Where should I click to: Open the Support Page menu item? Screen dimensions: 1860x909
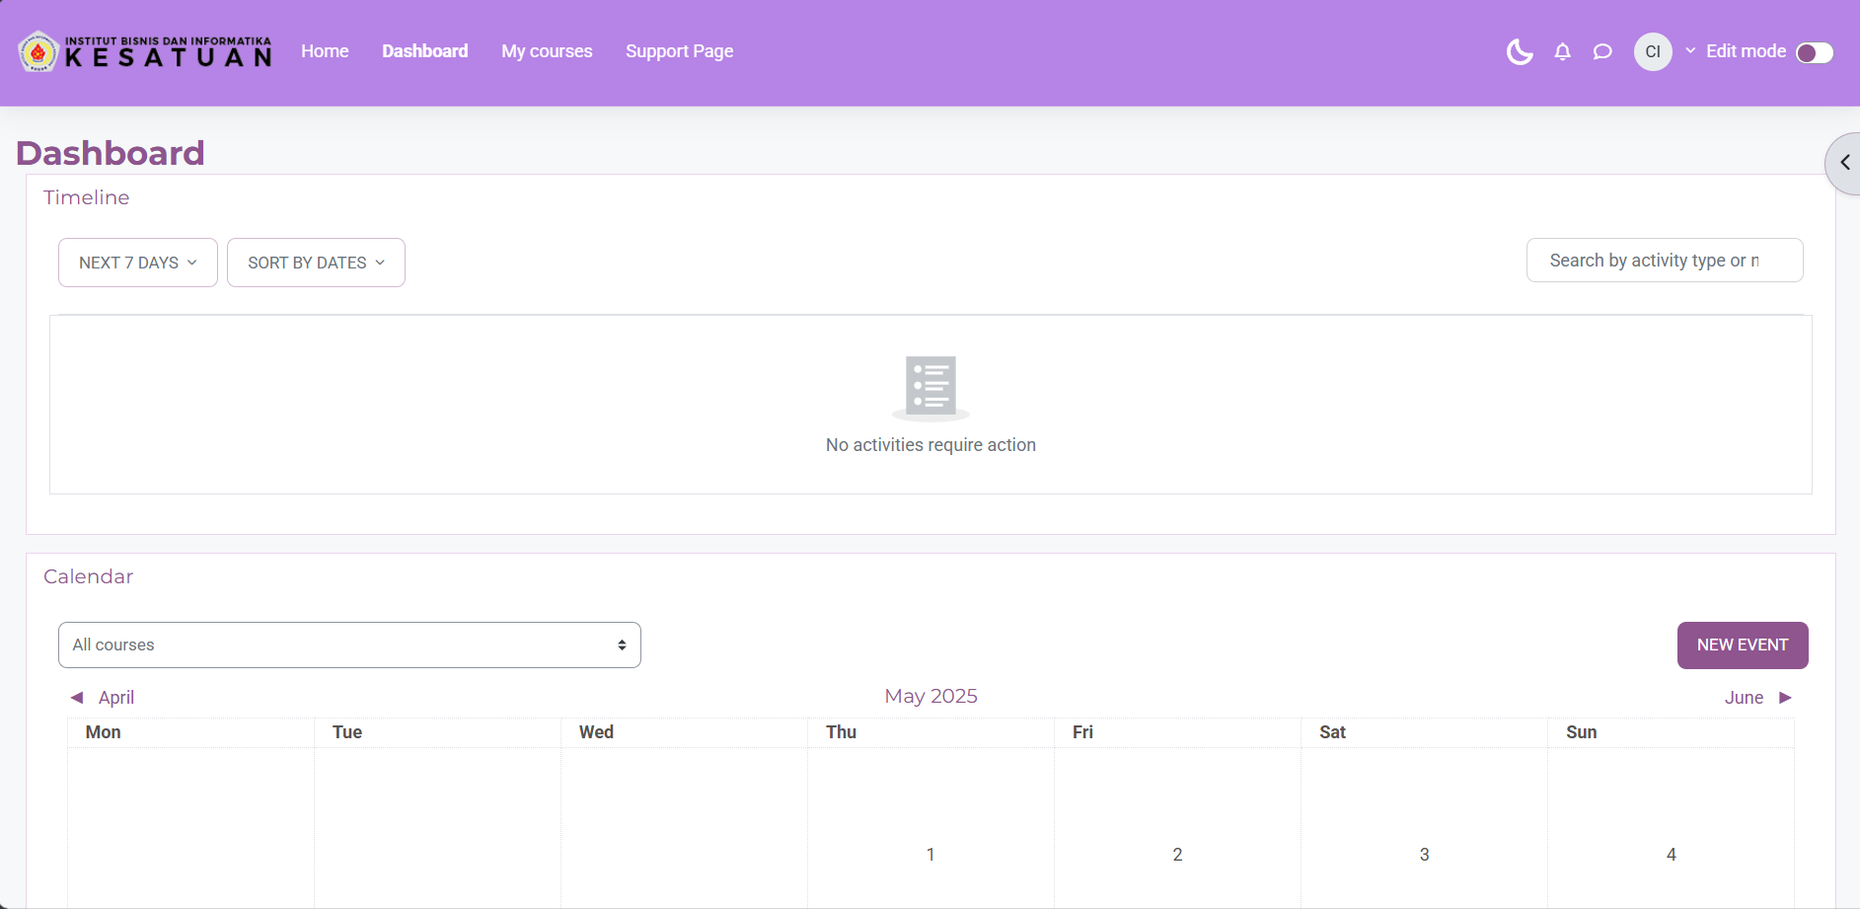tap(679, 51)
